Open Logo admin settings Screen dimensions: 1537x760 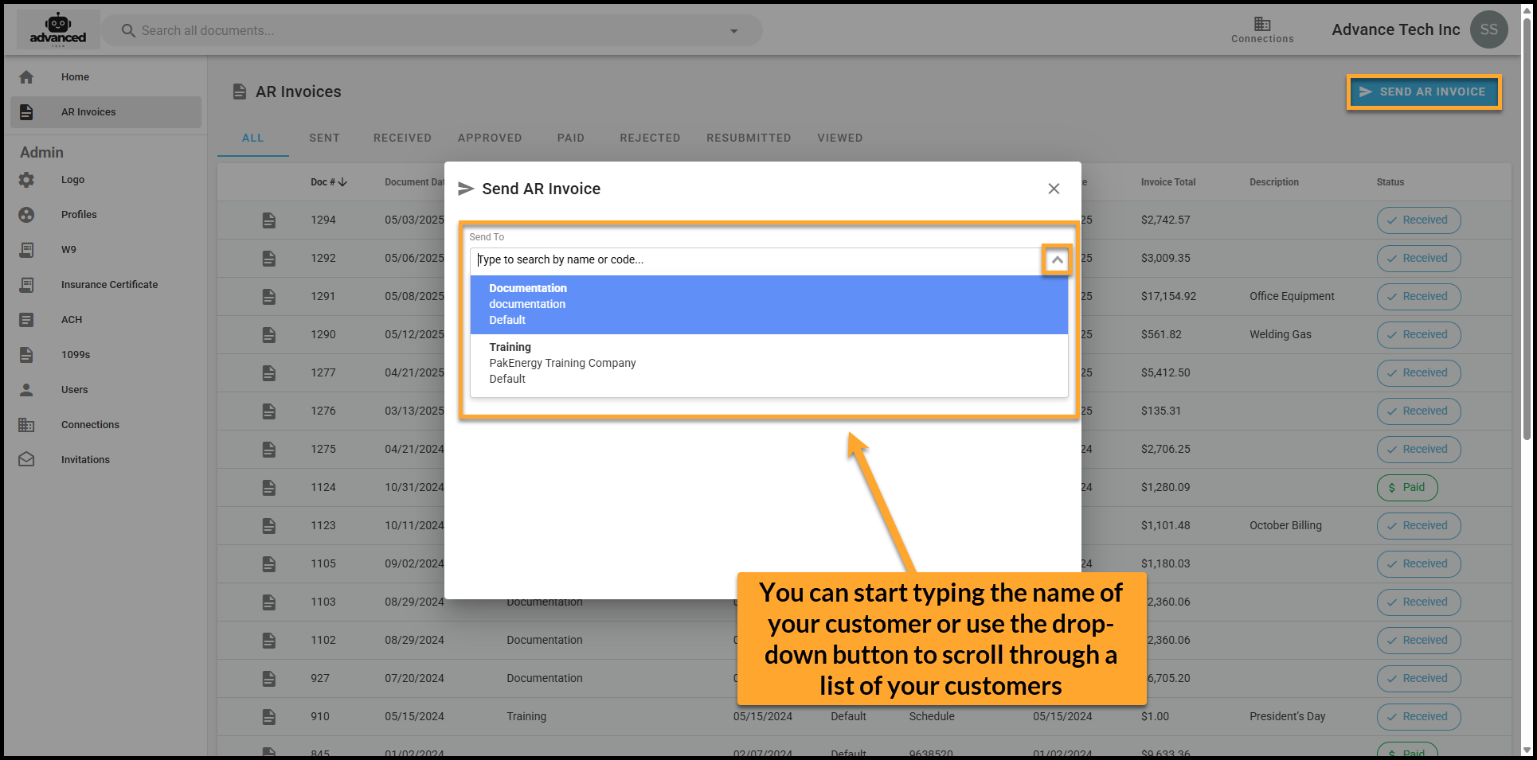106,180
